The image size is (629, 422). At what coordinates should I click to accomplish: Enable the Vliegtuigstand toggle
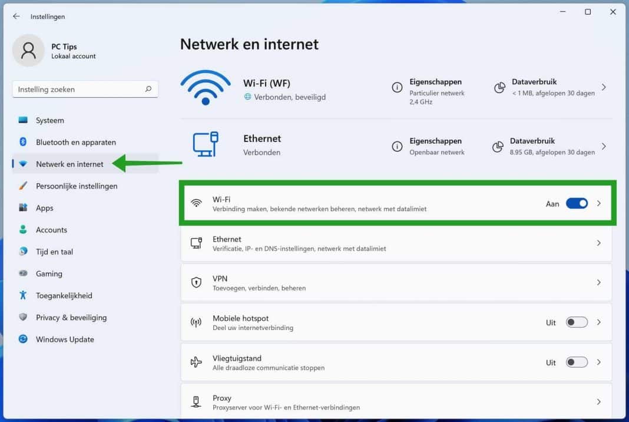click(577, 362)
